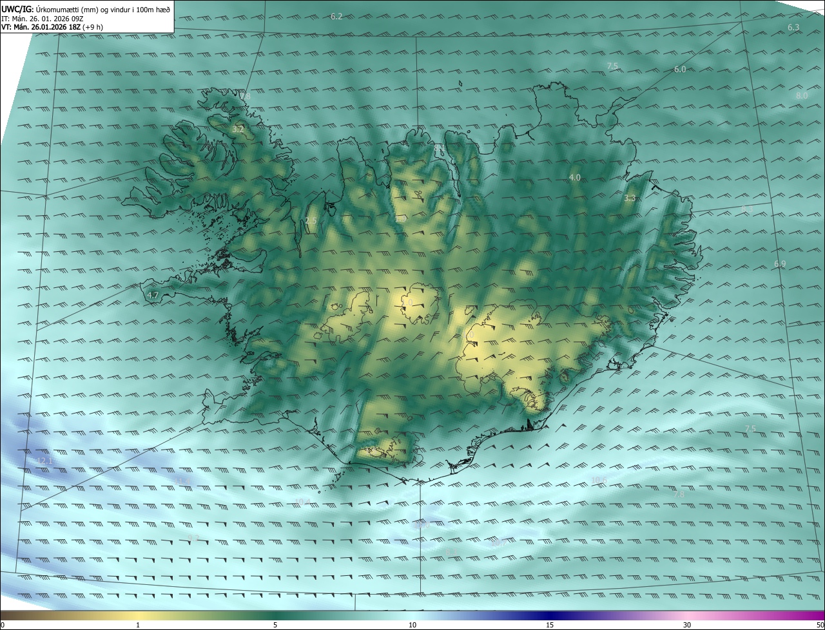Click the 7.8 value label on the map
The width and height of the screenshot is (825, 630).
pos(679,494)
